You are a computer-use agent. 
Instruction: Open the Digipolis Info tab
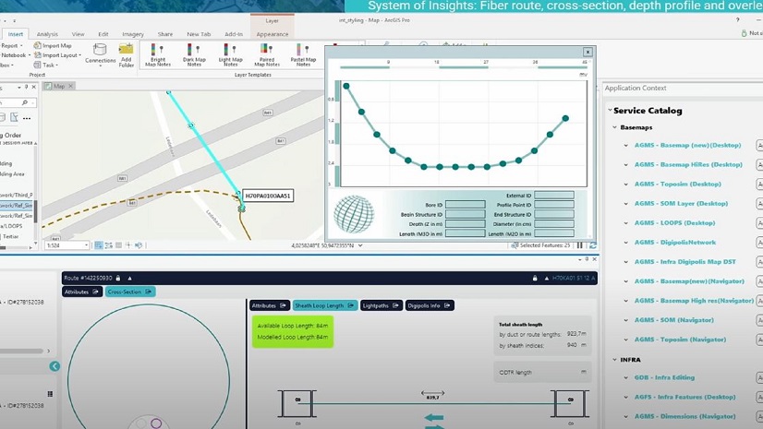(x=430, y=305)
